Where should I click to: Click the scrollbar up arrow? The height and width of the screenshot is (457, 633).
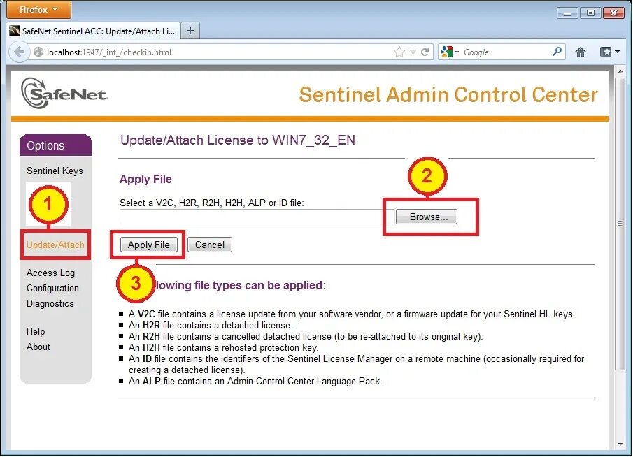coord(620,71)
